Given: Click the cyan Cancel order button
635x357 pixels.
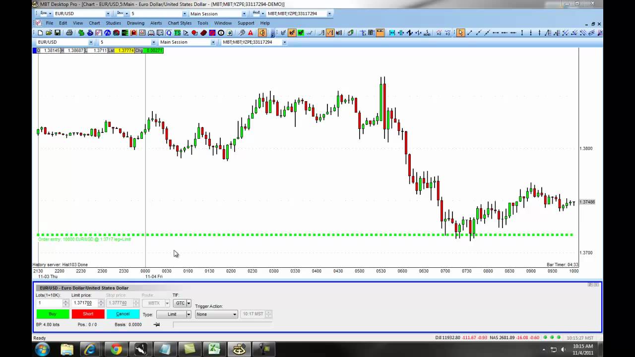Looking at the screenshot, I should (x=123, y=314).
